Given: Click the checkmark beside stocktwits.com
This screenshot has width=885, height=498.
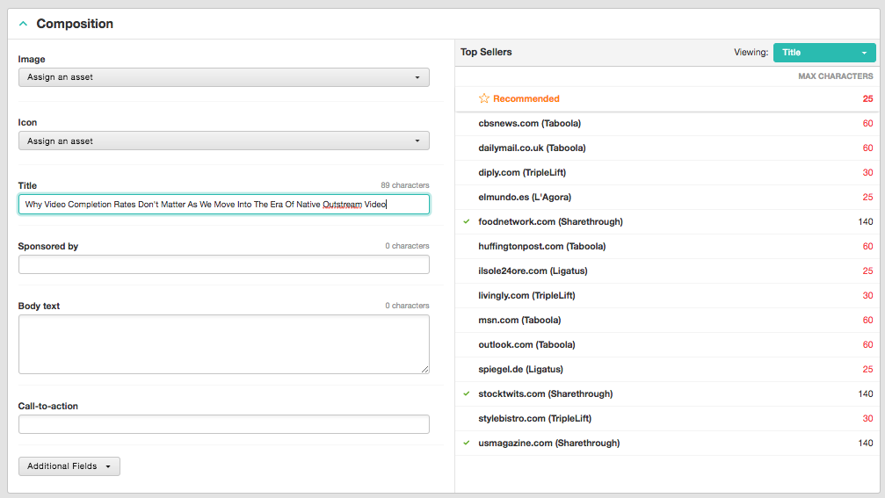Looking at the screenshot, I should click(467, 393).
